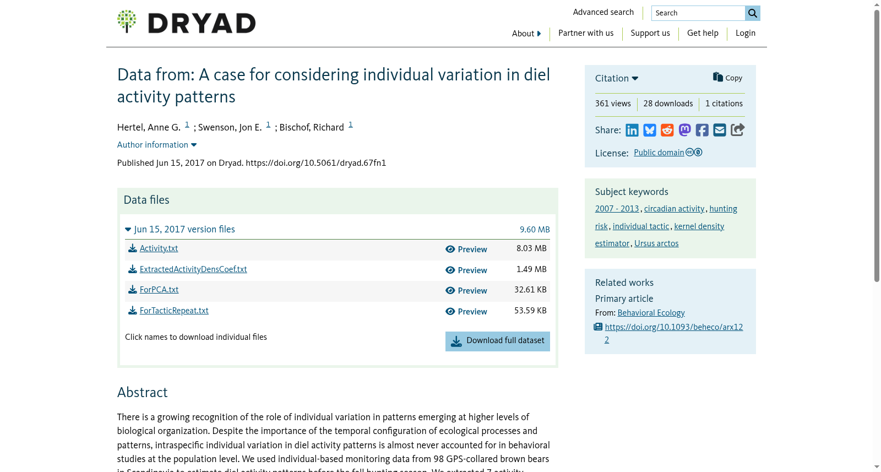Viewport: 881px width, 472px height.
Task: Go to the Dryad home logo
Action: point(186,22)
